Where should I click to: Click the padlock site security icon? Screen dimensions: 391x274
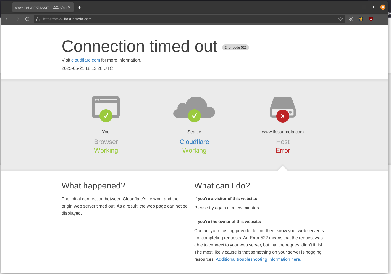click(x=38, y=19)
